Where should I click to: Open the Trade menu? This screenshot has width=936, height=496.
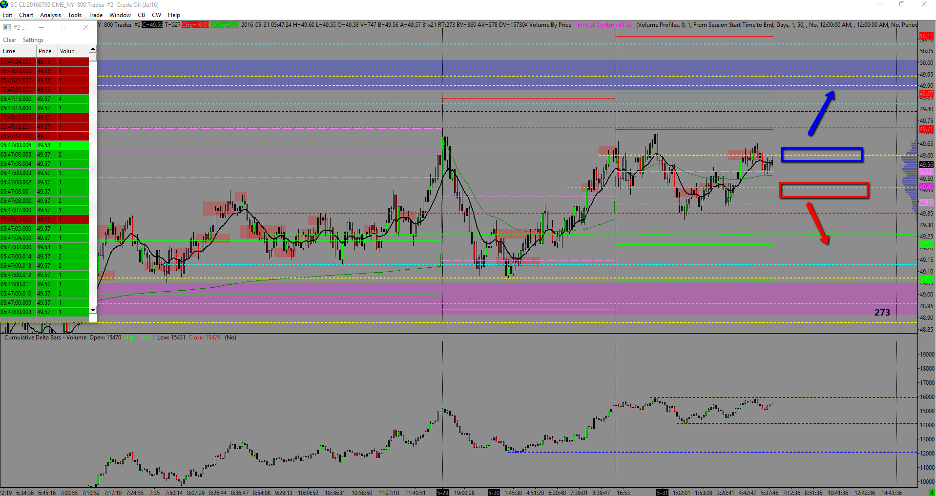pos(96,15)
